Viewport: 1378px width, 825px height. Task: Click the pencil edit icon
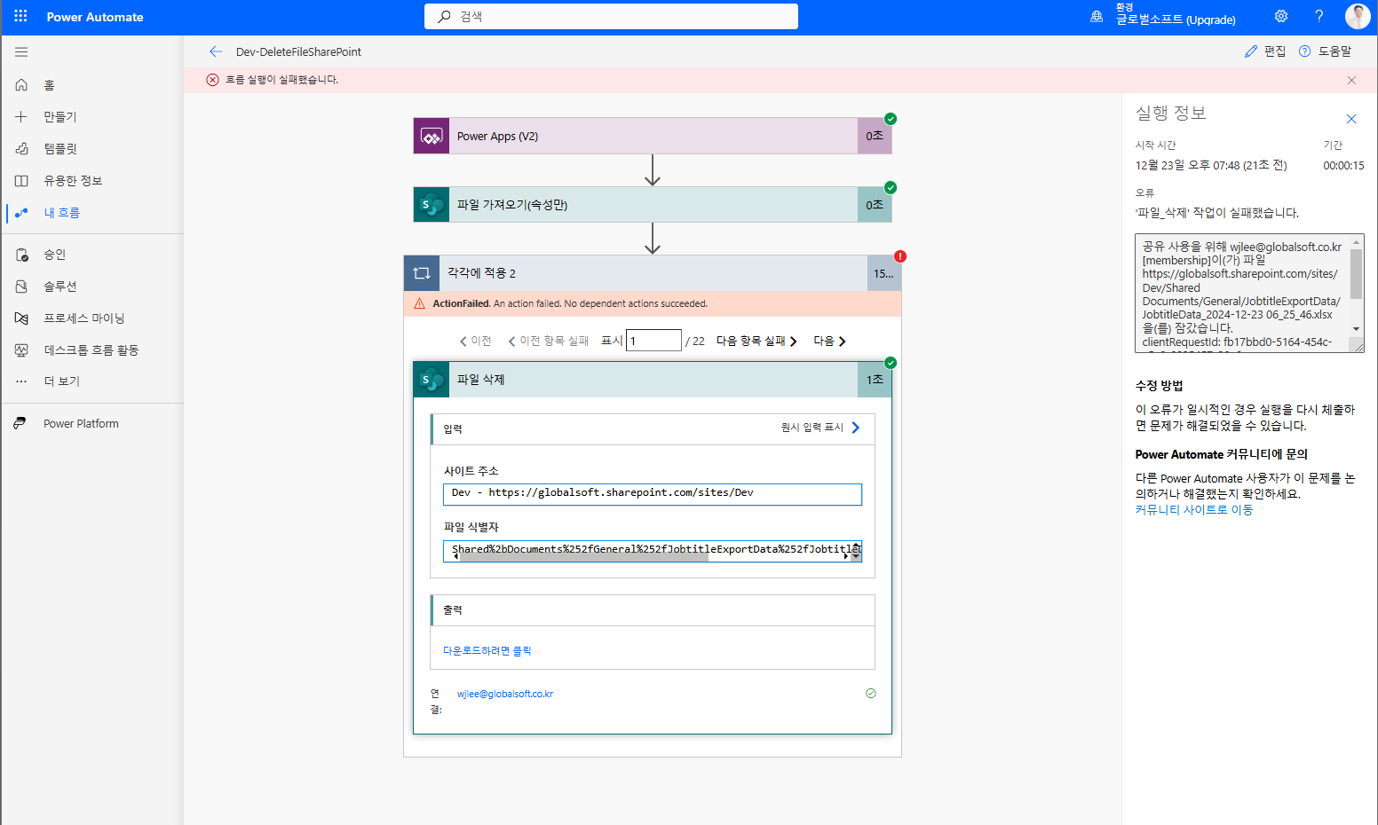point(1251,51)
